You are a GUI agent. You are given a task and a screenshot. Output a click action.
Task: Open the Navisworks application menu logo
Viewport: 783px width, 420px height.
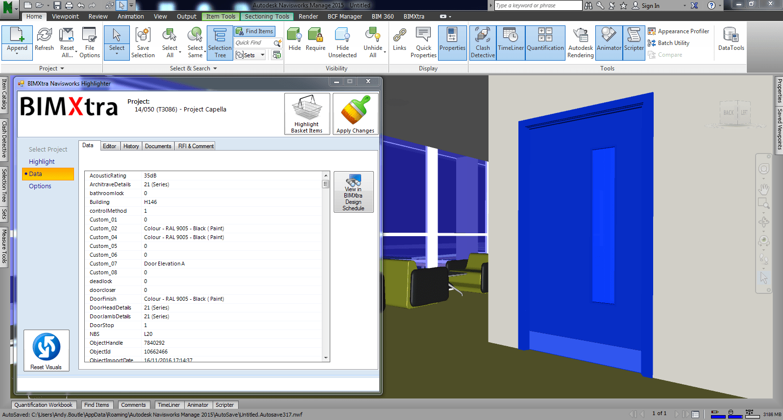click(x=9, y=7)
